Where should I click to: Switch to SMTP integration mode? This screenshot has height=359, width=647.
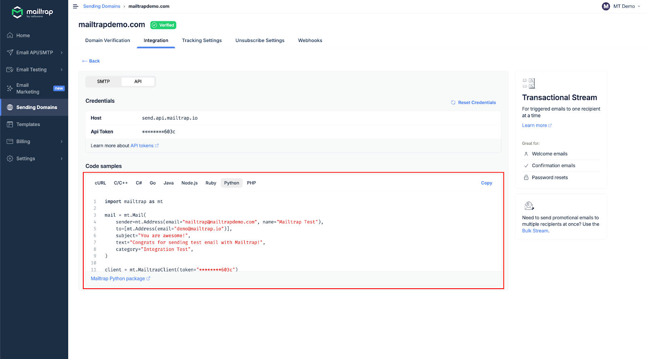click(x=104, y=82)
